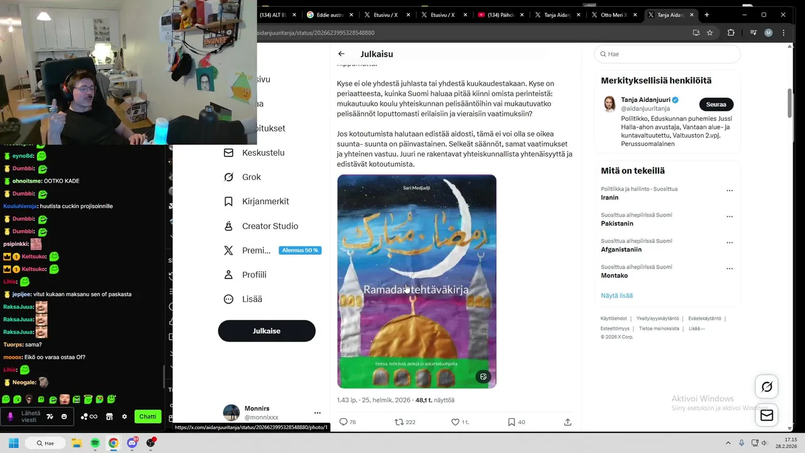
Task: Open chat settings gear icon
Action: [125, 417]
